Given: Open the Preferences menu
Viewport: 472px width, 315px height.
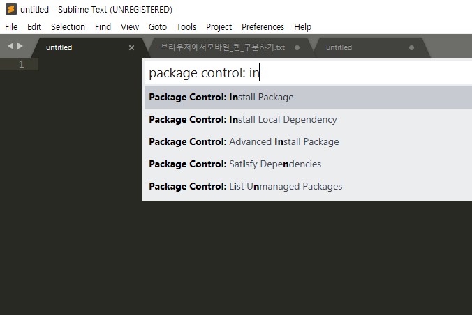Looking at the screenshot, I should pyautogui.click(x=263, y=27).
